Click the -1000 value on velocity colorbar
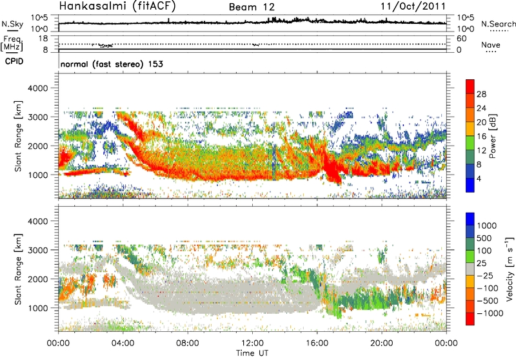Image resolution: width=516 pixels, height=357 pixels. [490, 313]
